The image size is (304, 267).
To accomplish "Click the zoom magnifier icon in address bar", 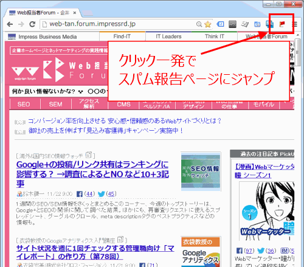I will point(199,24).
